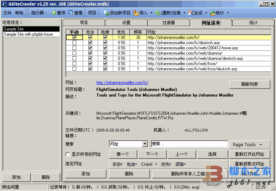Toggle 包含 checkbox for the deutsch.asp row
276x191 pixels.
90,43
